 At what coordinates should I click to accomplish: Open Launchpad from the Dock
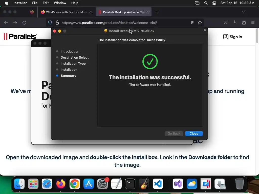pyautogui.click(x=33, y=184)
